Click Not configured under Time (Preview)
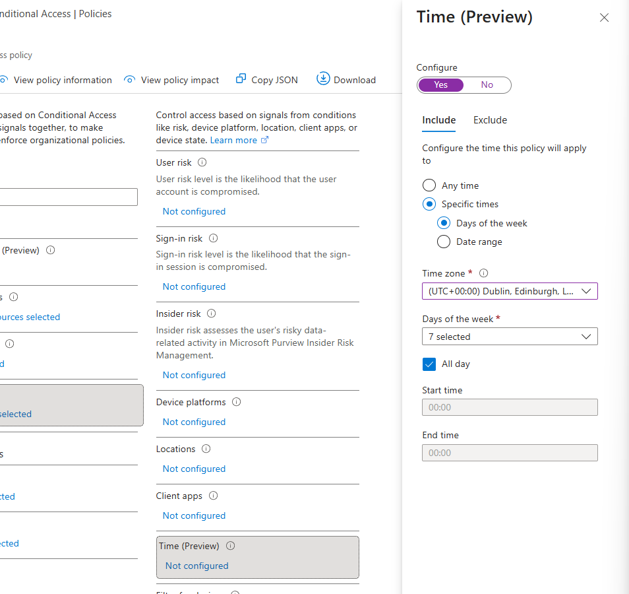This screenshot has width=629, height=594. pos(197,566)
